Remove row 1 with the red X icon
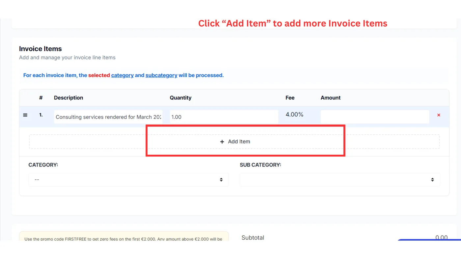 click(439, 115)
